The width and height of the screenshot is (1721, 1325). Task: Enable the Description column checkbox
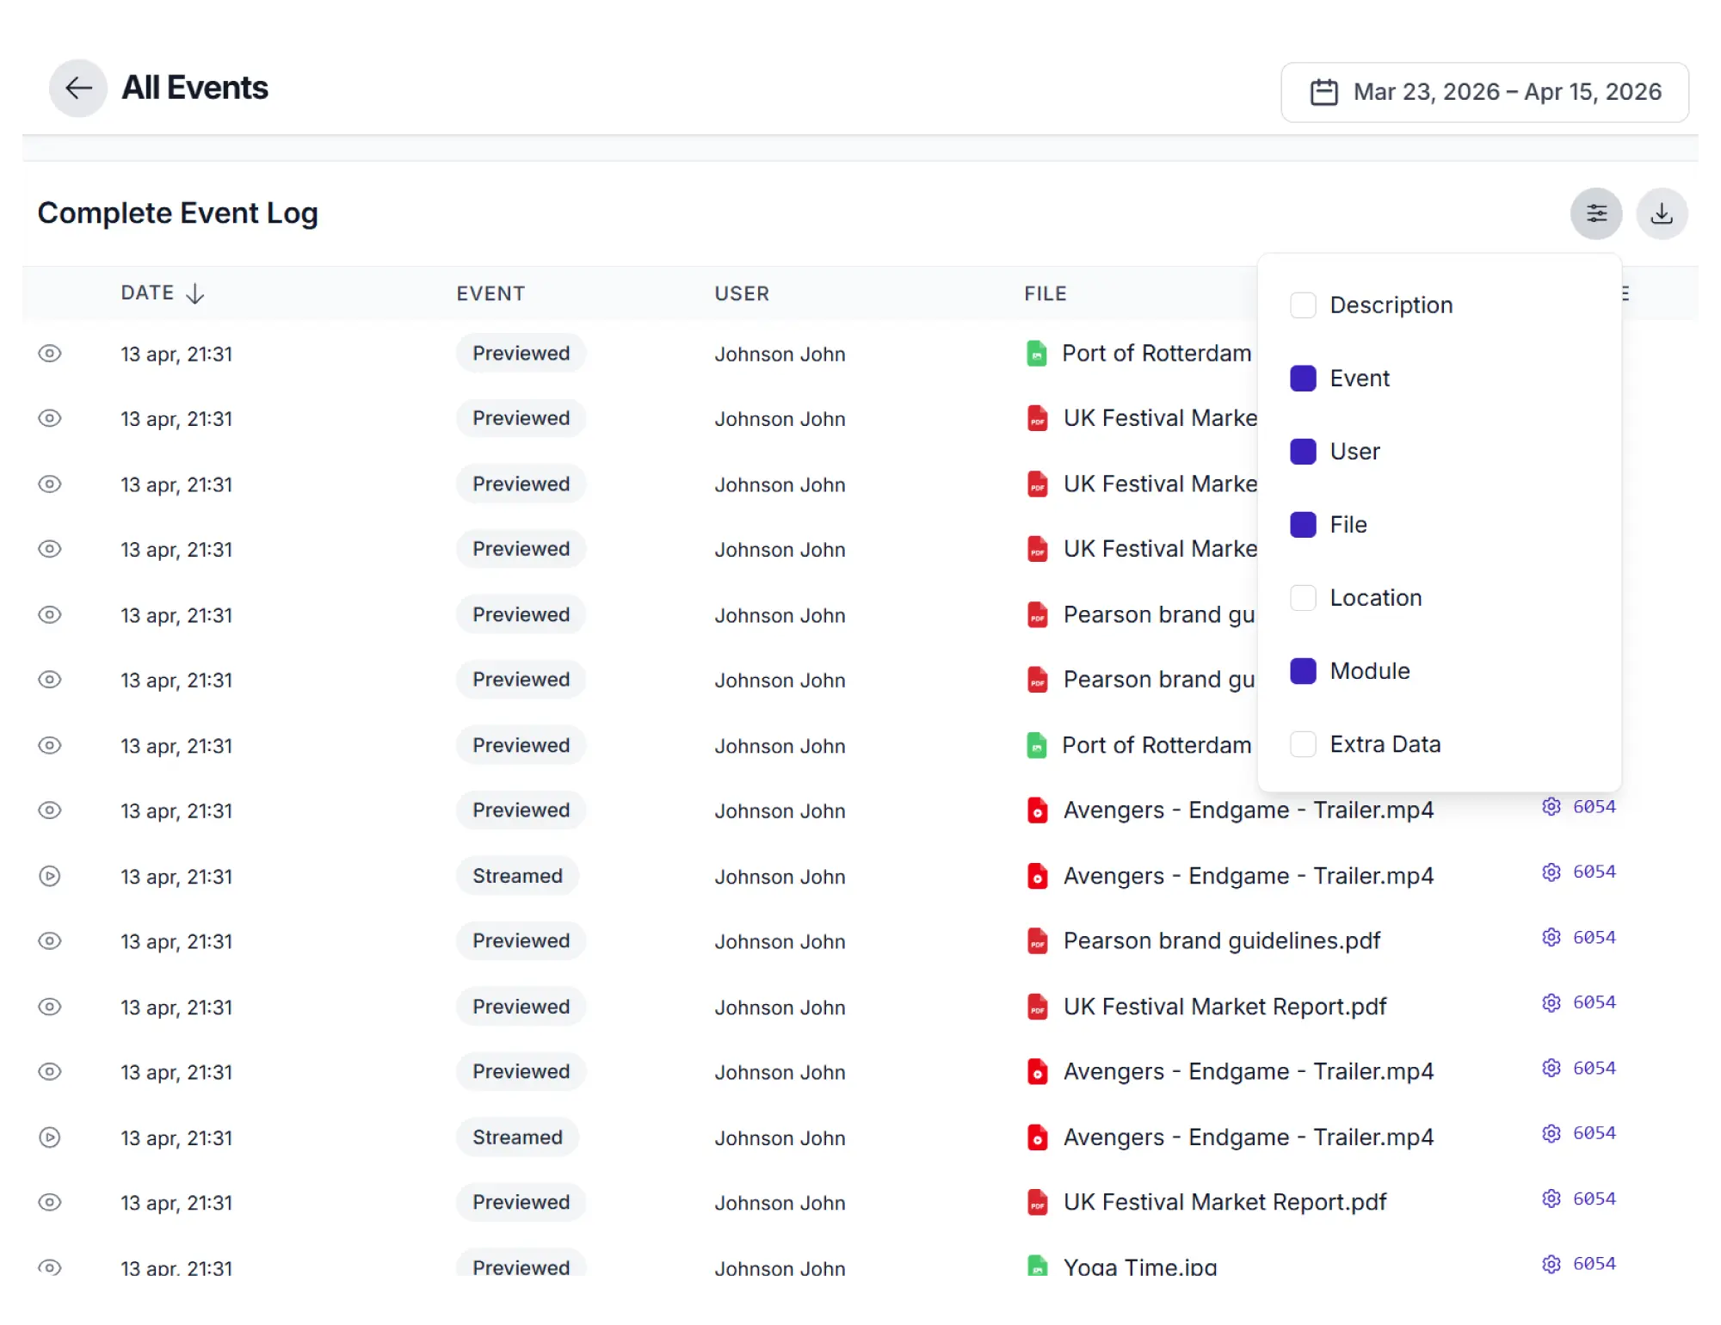pos(1303,305)
